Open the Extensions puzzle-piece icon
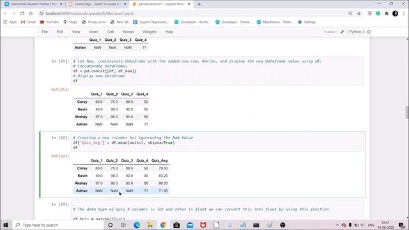This screenshot has height=230, width=409. pyautogui.click(x=387, y=13)
